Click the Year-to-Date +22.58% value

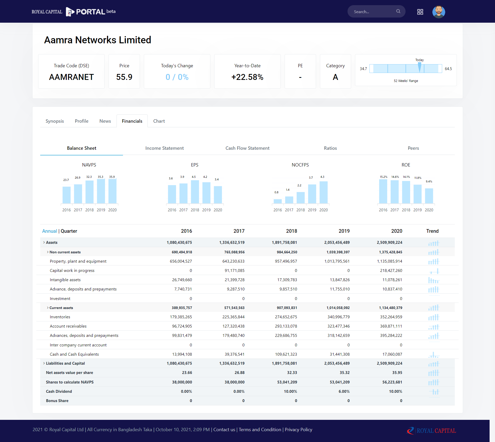point(247,77)
